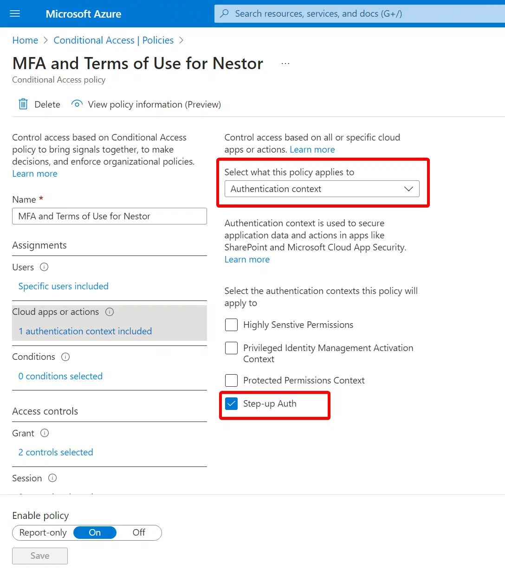Click the Delete trash can icon
Viewport: 505px width, 575px height.
click(x=23, y=104)
